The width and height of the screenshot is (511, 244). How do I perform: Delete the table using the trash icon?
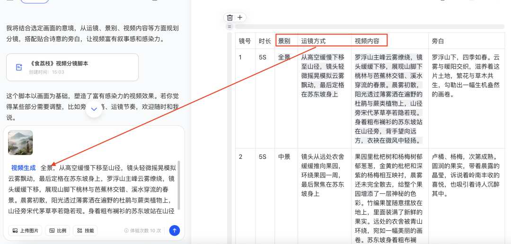[x=230, y=17]
